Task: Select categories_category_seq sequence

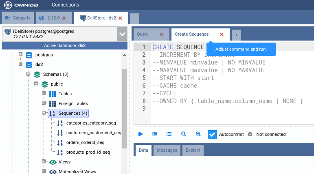Action: tap(91, 123)
